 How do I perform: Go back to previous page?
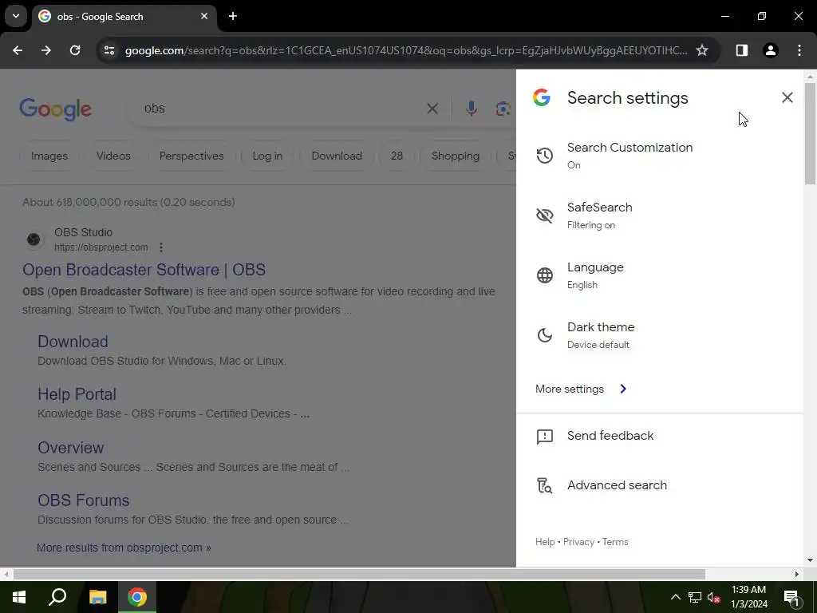pos(18,50)
